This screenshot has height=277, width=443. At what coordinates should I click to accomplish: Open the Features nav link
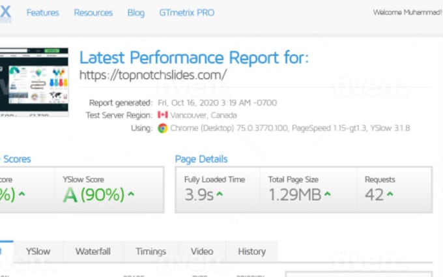(42, 13)
